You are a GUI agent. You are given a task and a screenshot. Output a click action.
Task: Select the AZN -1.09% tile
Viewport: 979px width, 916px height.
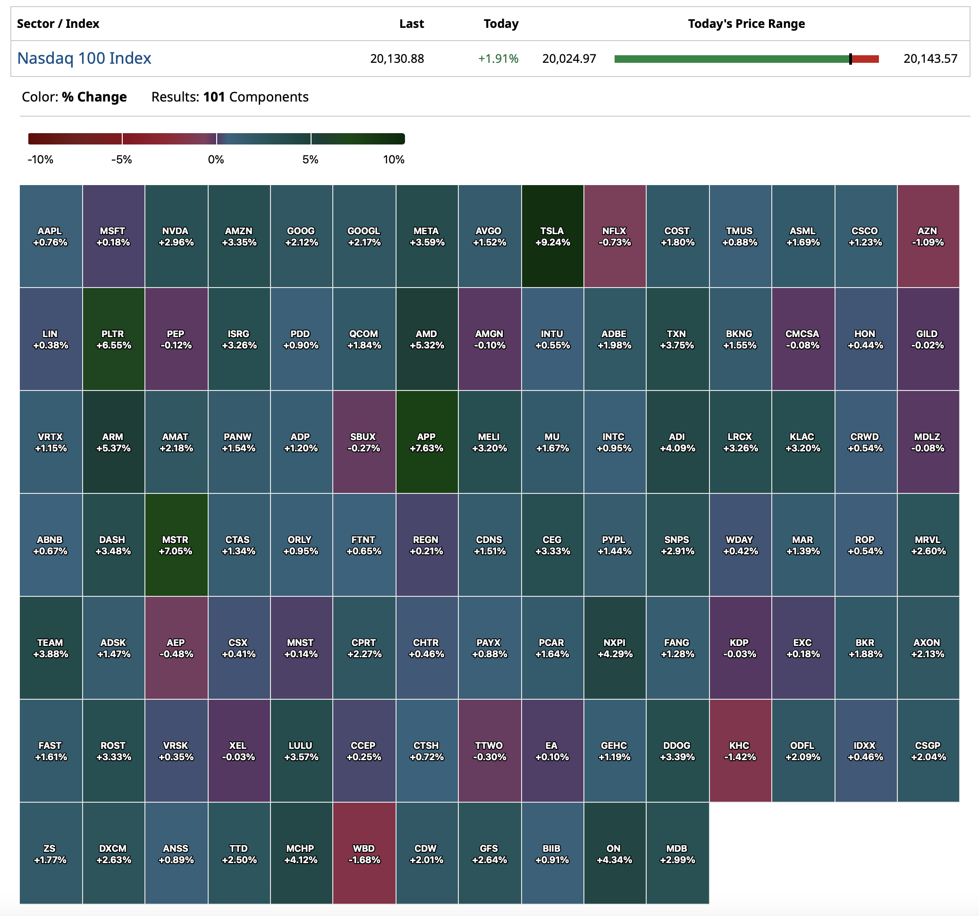[x=928, y=237]
